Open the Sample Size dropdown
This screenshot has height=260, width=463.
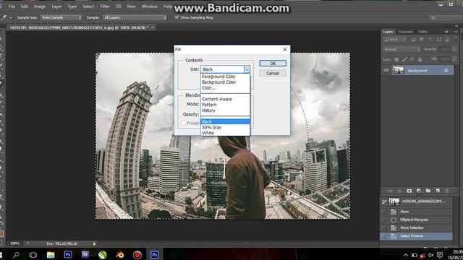click(61, 17)
